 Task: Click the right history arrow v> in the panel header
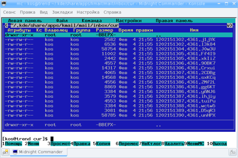[230, 25]
